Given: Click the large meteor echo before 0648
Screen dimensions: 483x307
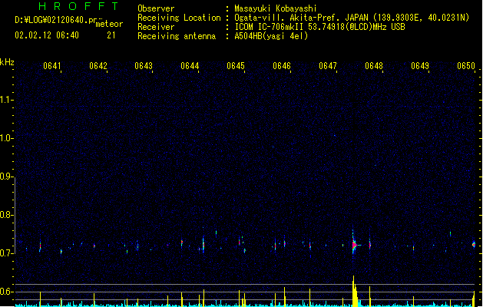Looking at the screenshot, I should pos(354,245).
